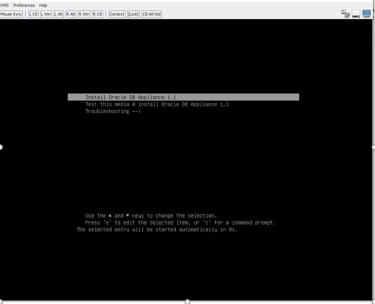Open the Preferences menu
The width and height of the screenshot is (375, 304).
pos(24,5)
